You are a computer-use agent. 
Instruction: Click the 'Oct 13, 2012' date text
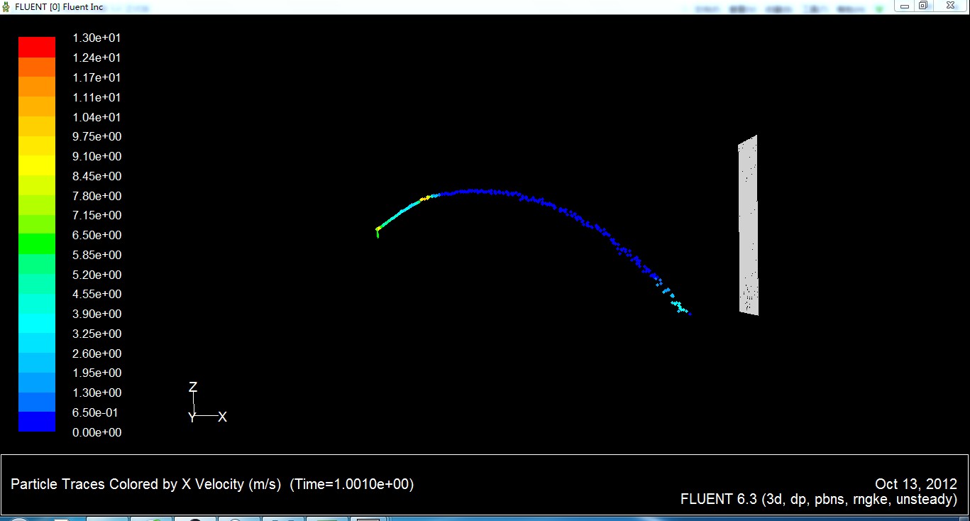(915, 484)
